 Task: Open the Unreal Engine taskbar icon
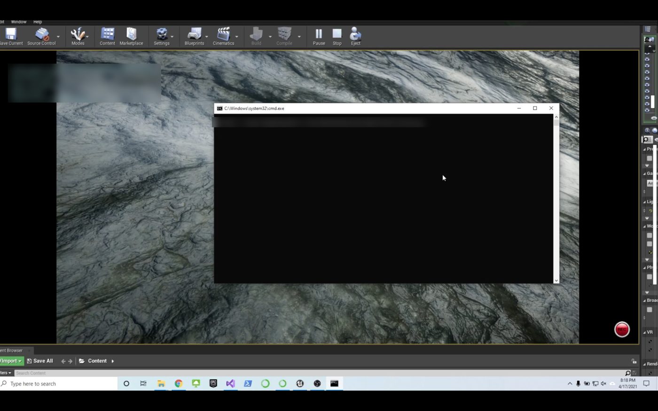click(300, 384)
